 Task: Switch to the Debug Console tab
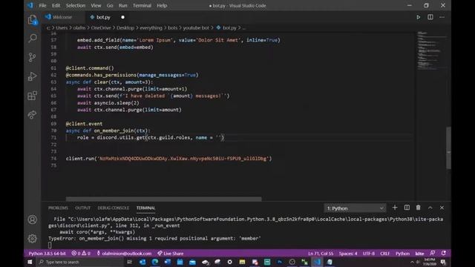pyautogui.click(x=113, y=208)
